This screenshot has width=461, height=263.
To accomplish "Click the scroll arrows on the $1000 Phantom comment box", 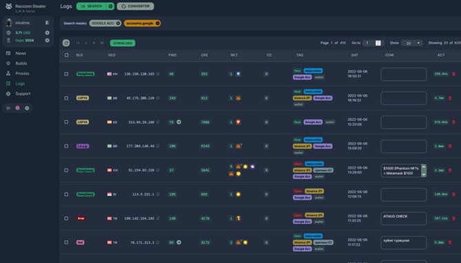I will point(424,170).
